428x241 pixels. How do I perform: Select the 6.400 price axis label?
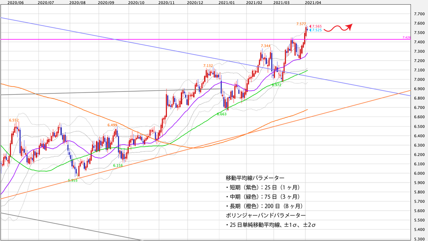point(419,136)
